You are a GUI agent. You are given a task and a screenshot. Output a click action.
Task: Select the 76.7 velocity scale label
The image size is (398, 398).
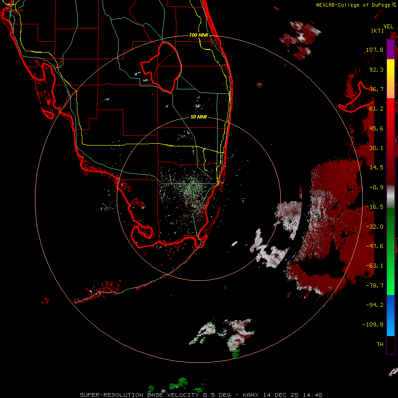pyautogui.click(x=376, y=89)
